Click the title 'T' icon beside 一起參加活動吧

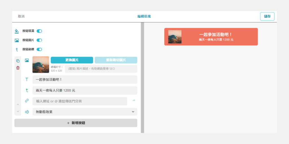click(27, 80)
